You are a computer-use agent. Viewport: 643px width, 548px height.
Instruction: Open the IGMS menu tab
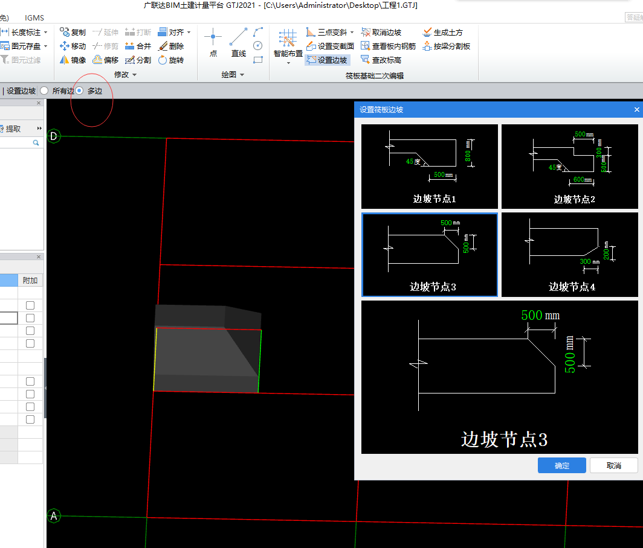tap(34, 18)
